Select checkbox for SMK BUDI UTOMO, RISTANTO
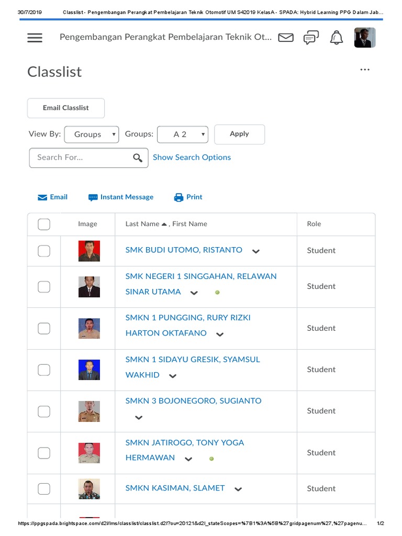402x536 pixels. (x=44, y=251)
